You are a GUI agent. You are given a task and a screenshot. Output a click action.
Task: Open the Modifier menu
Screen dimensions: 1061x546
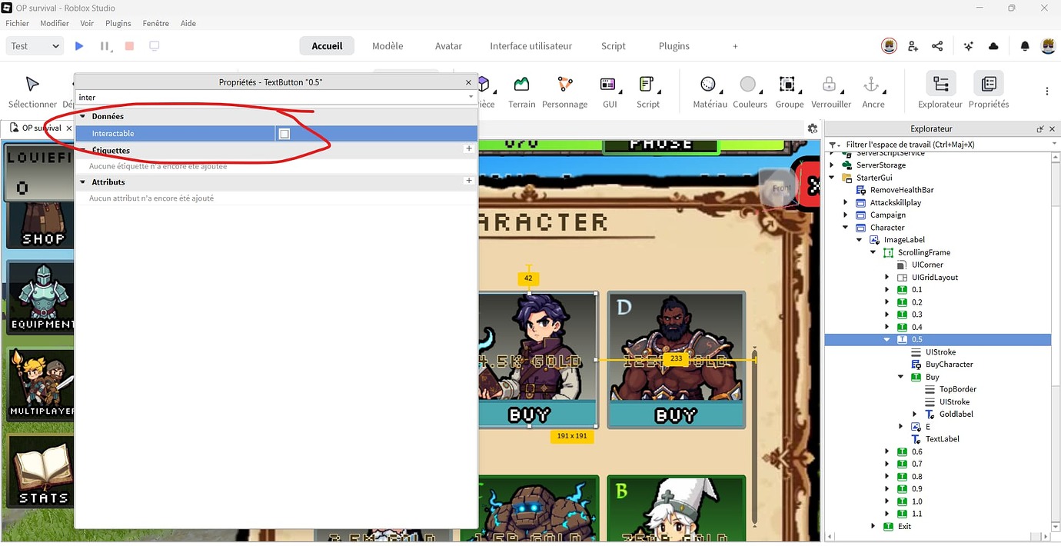(x=55, y=23)
